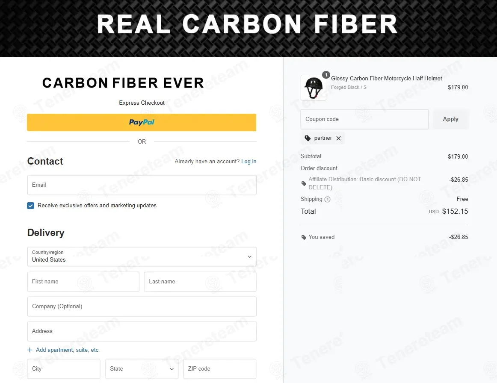Click the tag icon next to partner
Image resolution: width=497 pixels, height=383 pixels.
(308, 138)
